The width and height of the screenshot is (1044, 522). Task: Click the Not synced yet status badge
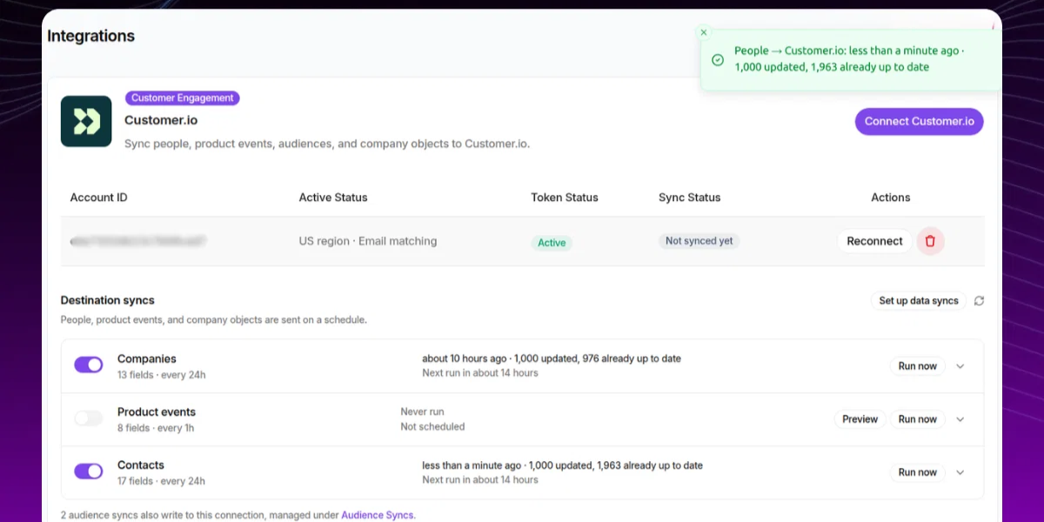[x=699, y=241]
